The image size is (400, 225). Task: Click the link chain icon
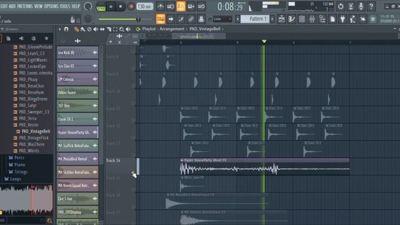[x=191, y=19]
